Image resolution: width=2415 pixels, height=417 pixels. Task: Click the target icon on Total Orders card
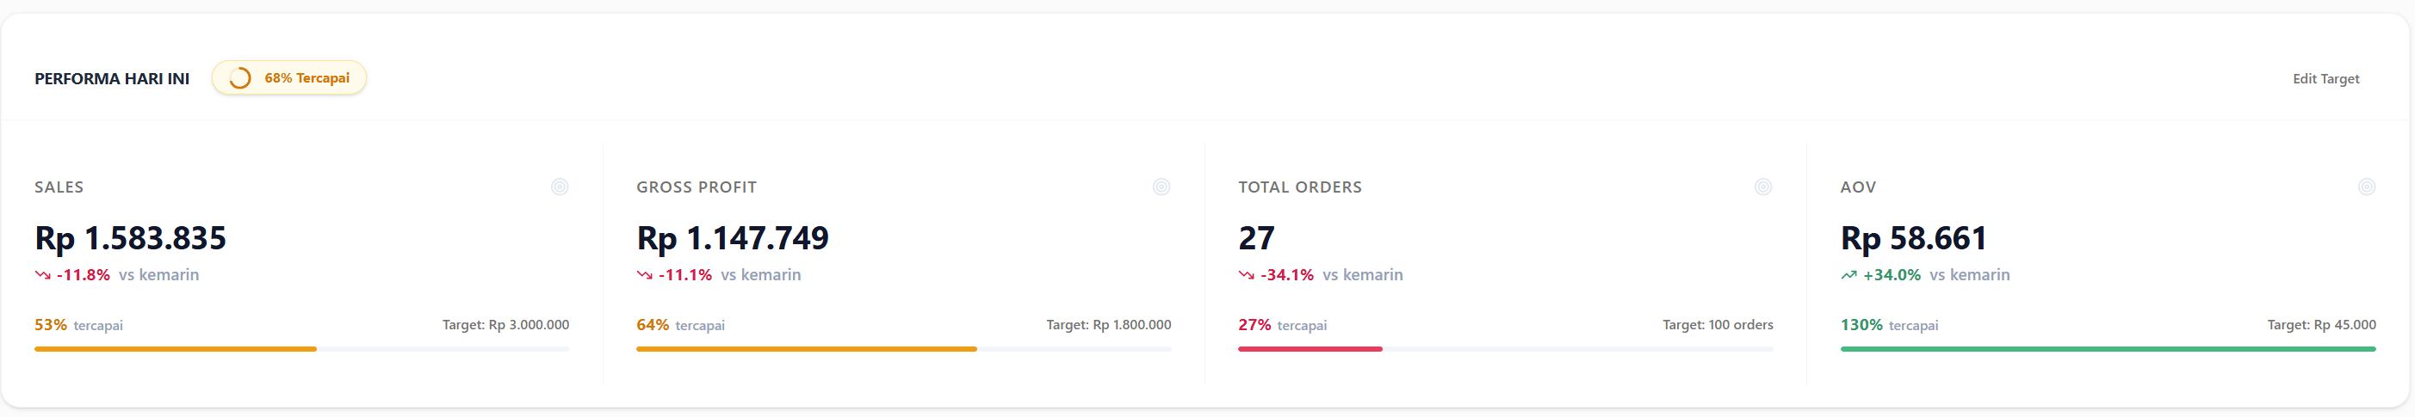(1763, 187)
